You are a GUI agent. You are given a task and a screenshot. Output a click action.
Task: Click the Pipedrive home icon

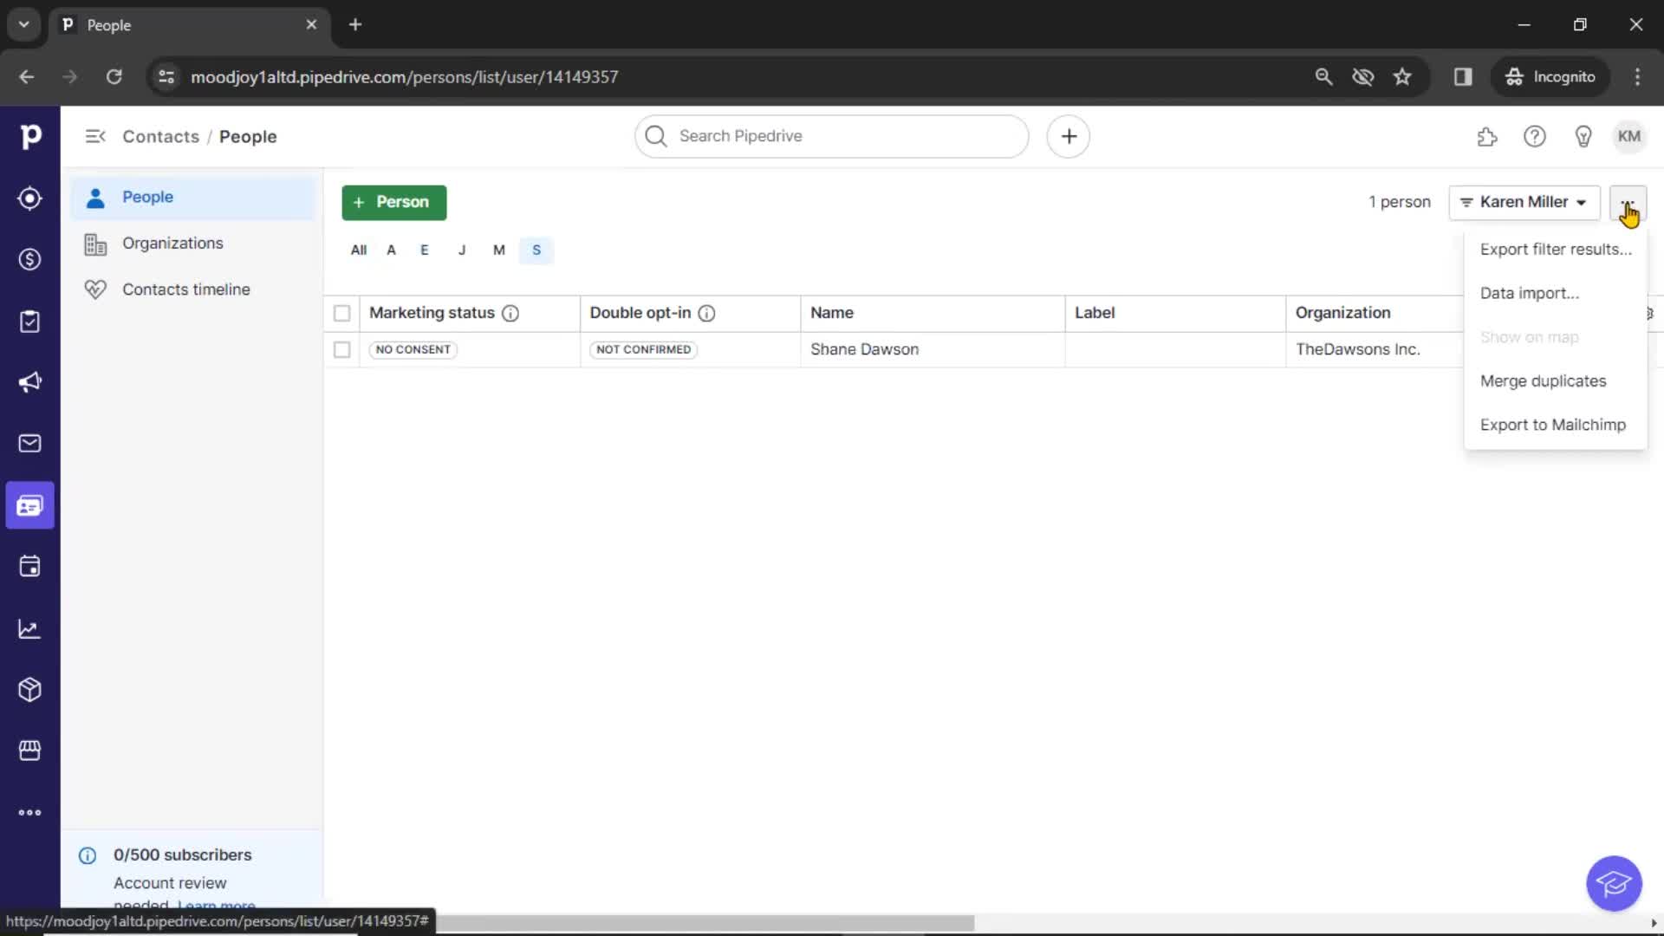tap(31, 136)
